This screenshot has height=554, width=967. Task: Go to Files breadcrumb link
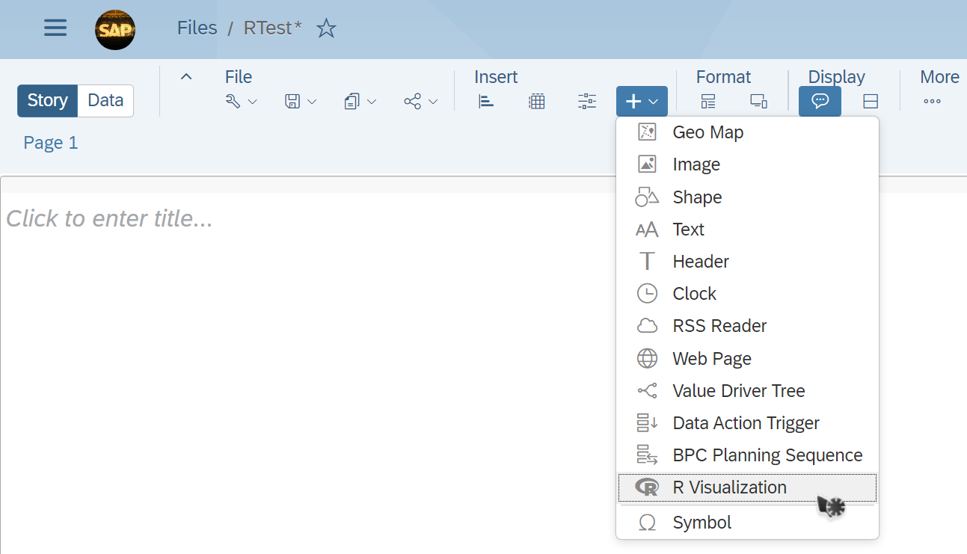pyautogui.click(x=197, y=28)
